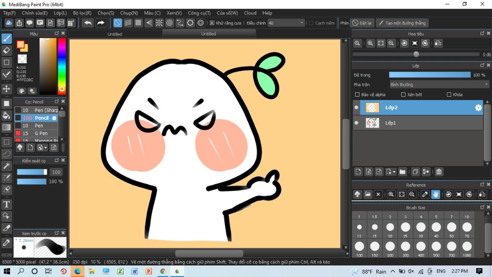Select the Bucket fill tool
Image resolution: width=492 pixels, height=277 pixels.
(7, 115)
